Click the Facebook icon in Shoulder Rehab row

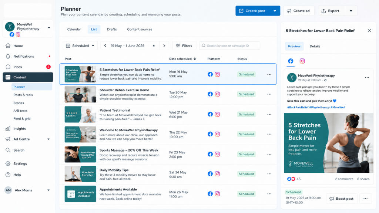click(x=210, y=94)
